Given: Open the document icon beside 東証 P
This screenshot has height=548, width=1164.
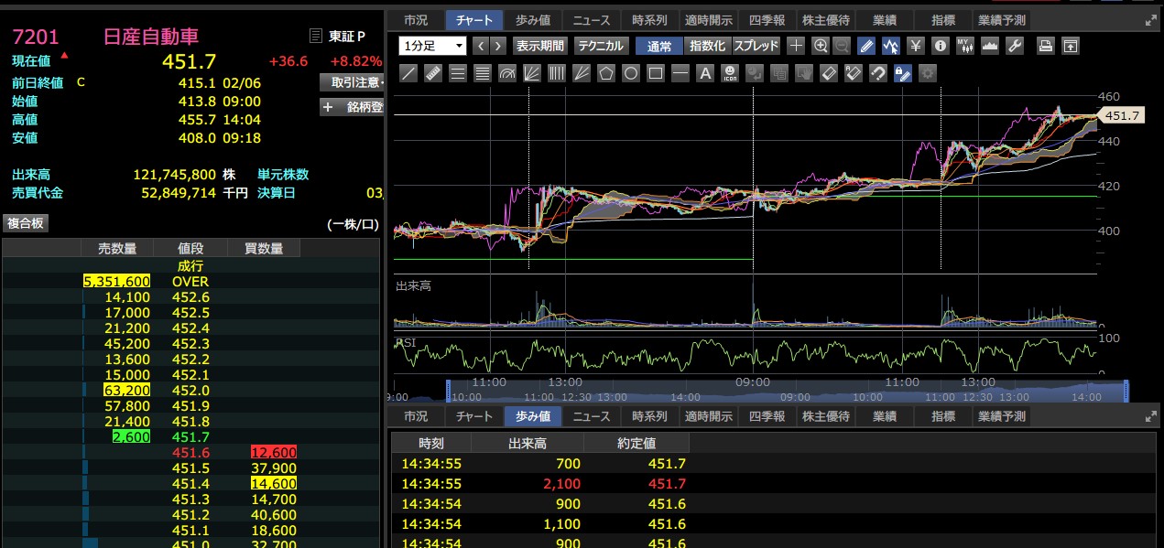Looking at the screenshot, I should tap(316, 36).
